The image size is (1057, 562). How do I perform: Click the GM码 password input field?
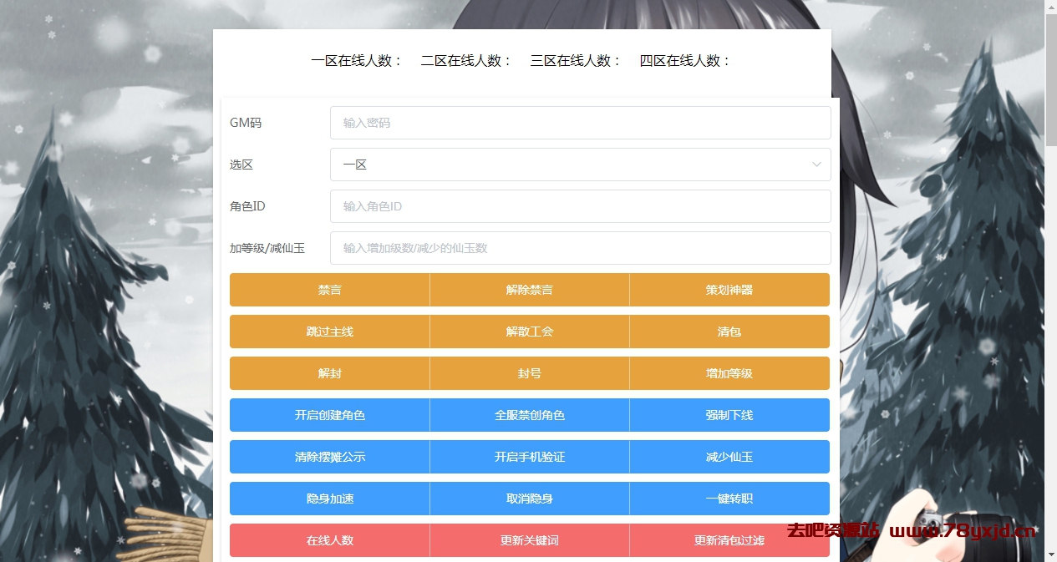(x=580, y=123)
